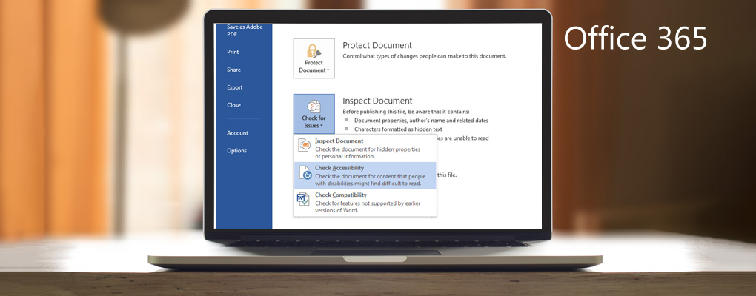Click the Inspect Document heading on the right
This screenshot has height=296, width=756.
pos(377,101)
